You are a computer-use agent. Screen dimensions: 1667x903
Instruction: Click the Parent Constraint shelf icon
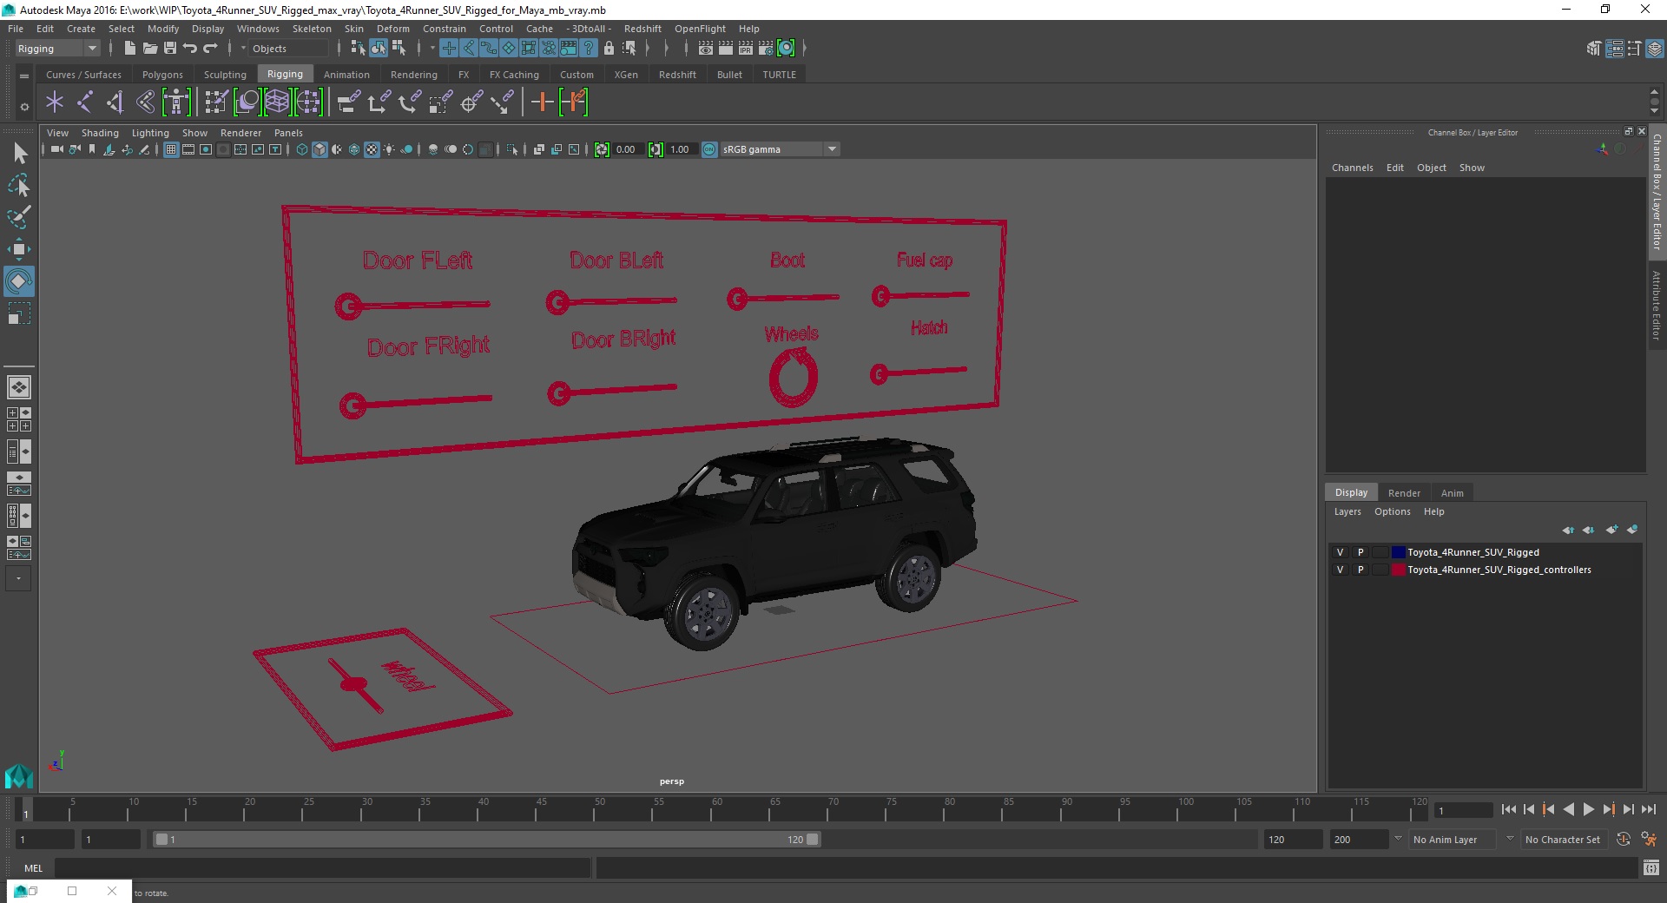(x=349, y=102)
